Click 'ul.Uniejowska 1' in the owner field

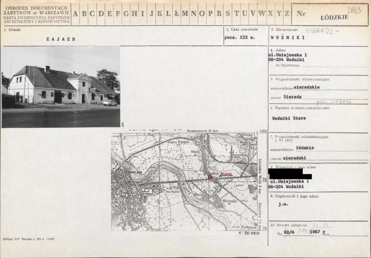[289, 181]
